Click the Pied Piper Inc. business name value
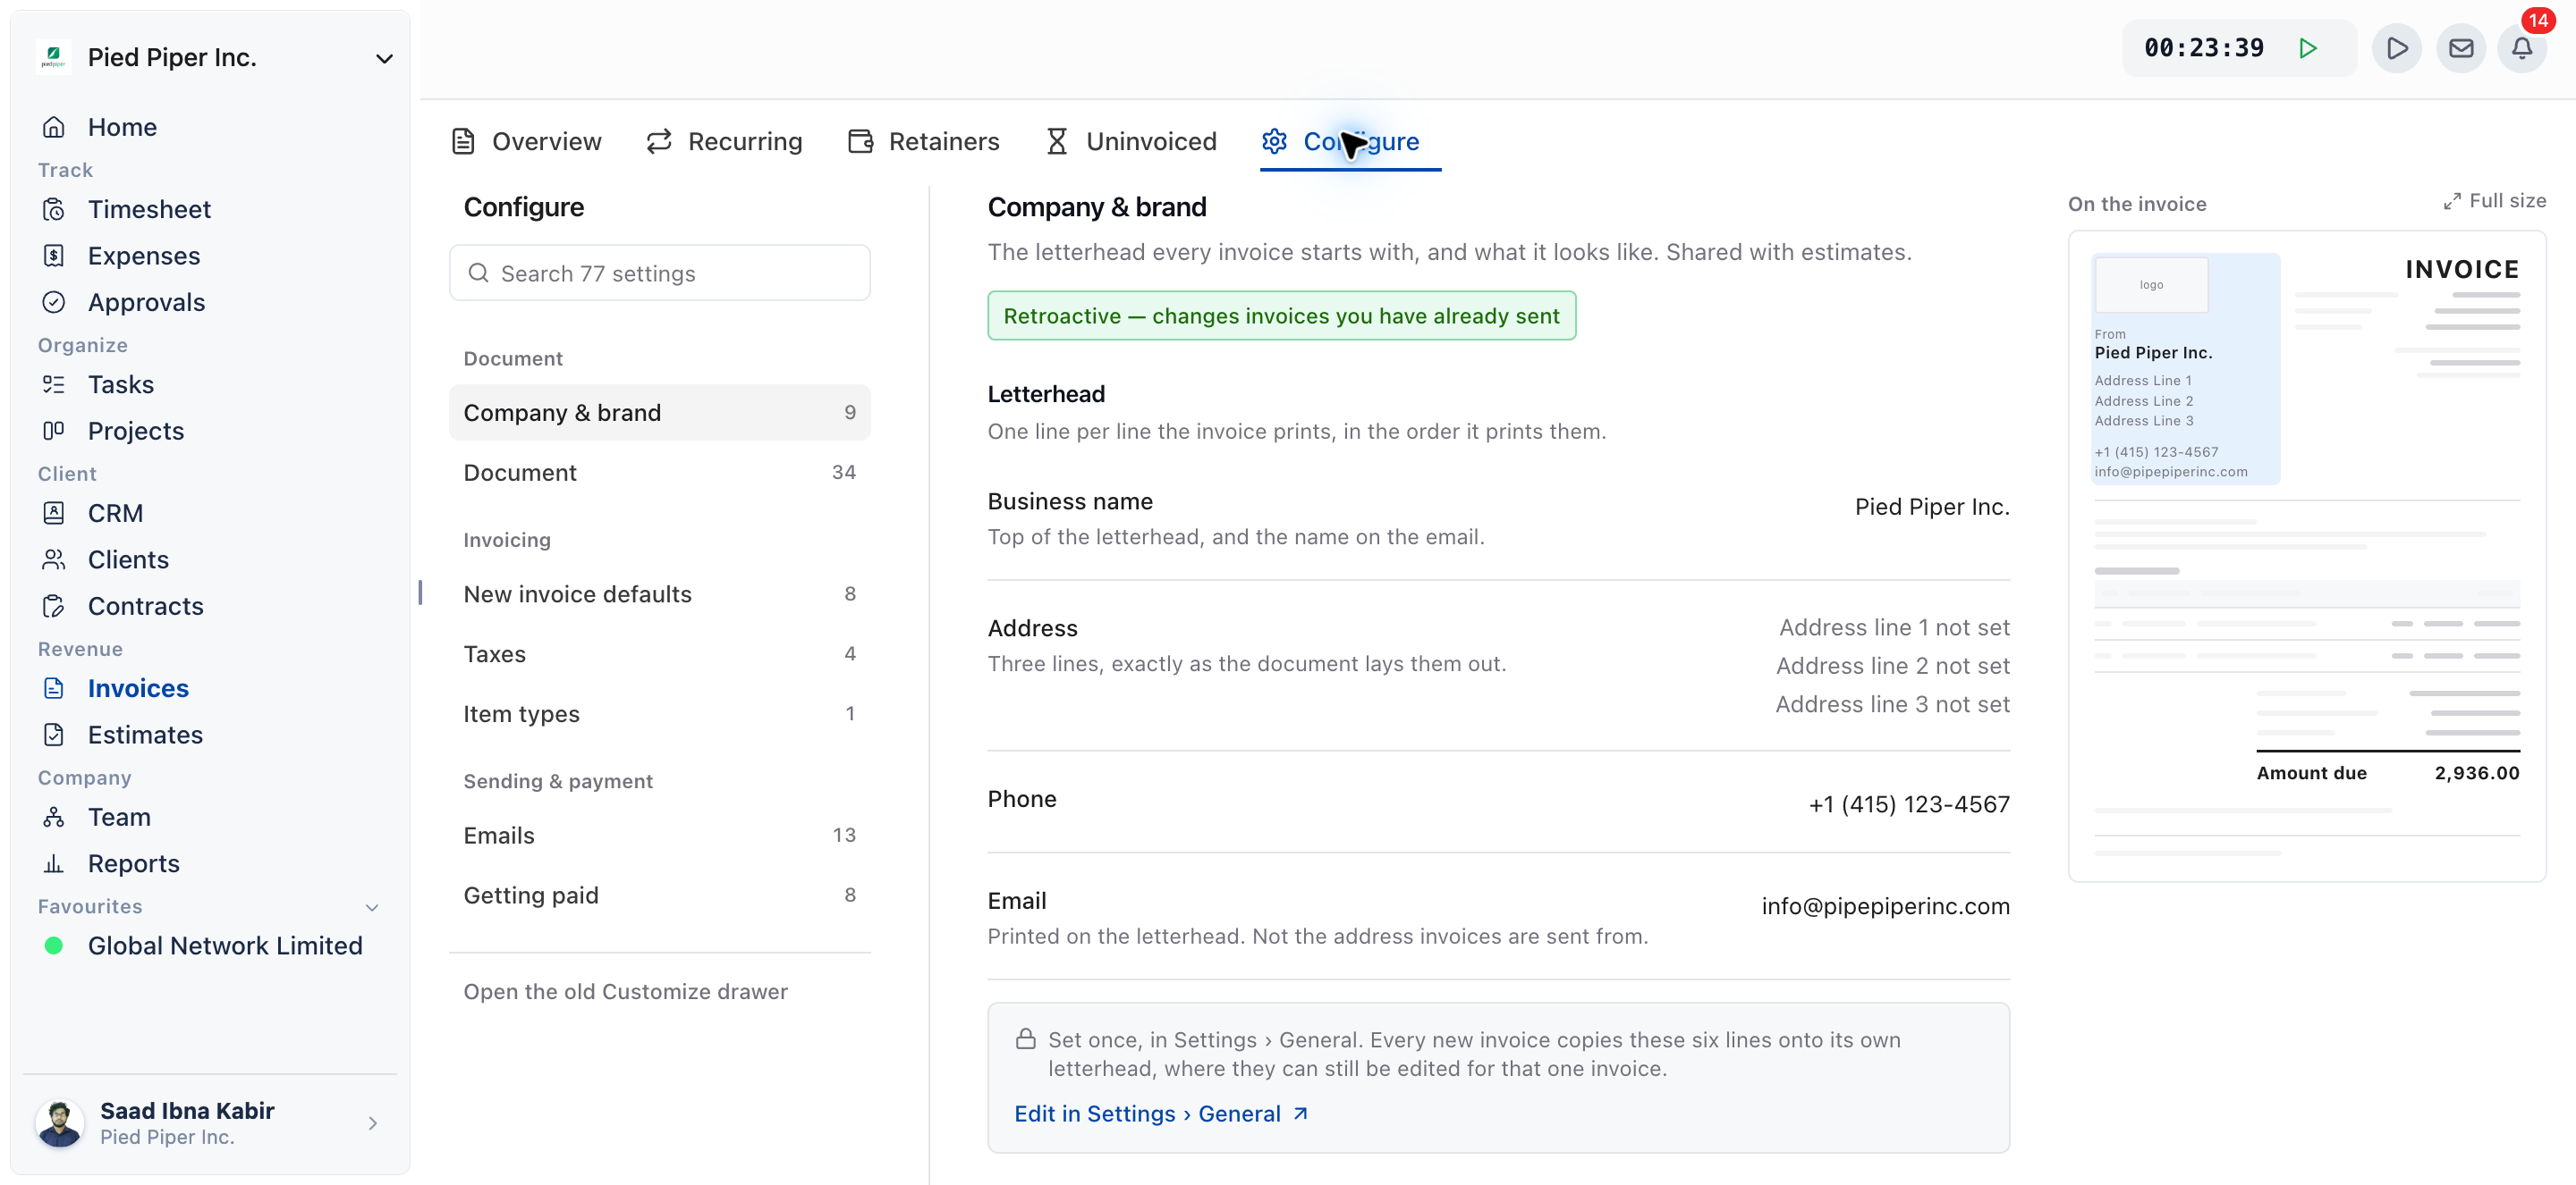The height and width of the screenshot is (1185, 2576). tap(1932, 507)
